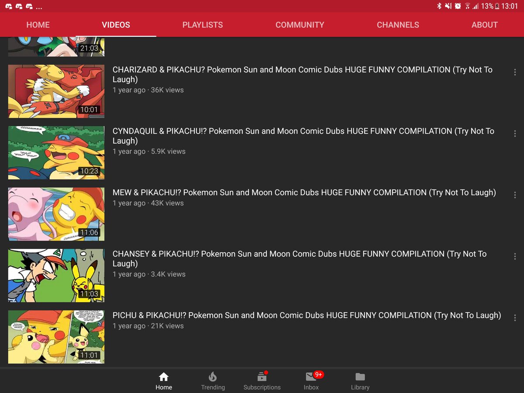Open the MEW & PIKACHU video title
The height and width of the screenshot is (393, 524).
304,193
